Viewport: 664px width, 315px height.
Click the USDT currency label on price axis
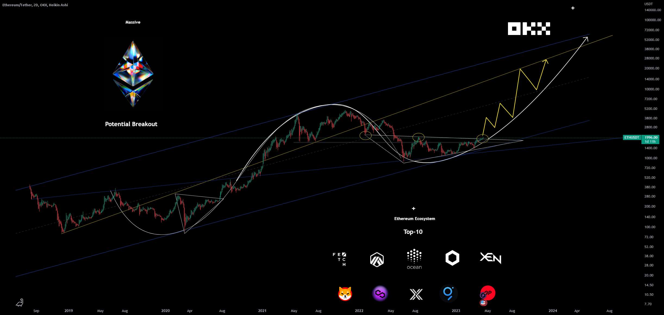(649, 4)
